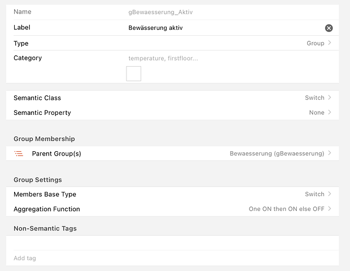
Task: Open Semantic Class selector showing Switch
Action: click(x=173, y=98)
